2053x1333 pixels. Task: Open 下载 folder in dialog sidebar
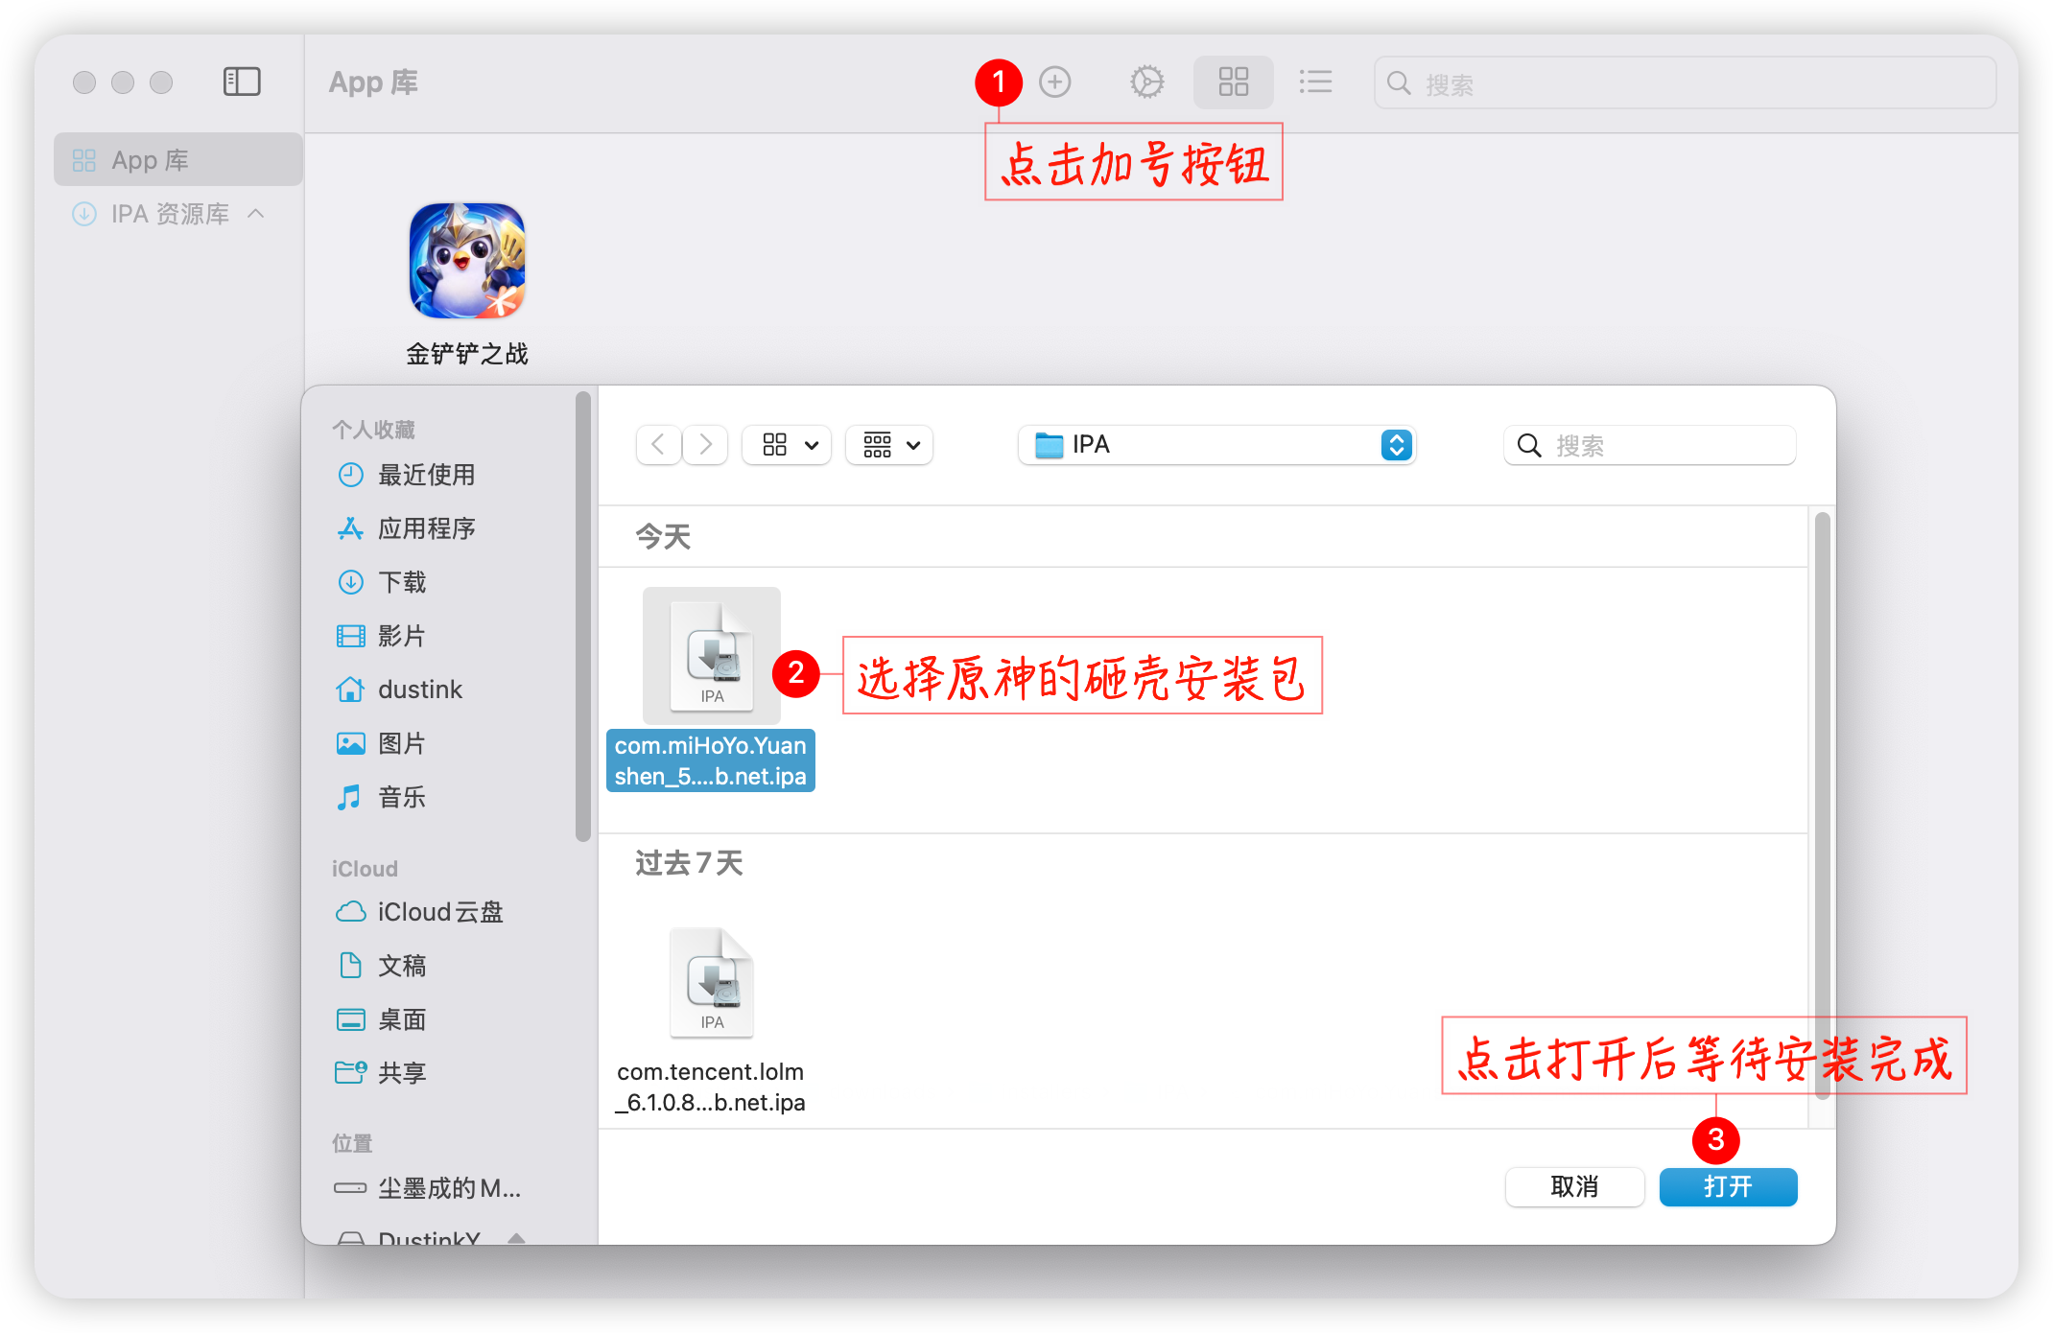click(402, 582)
